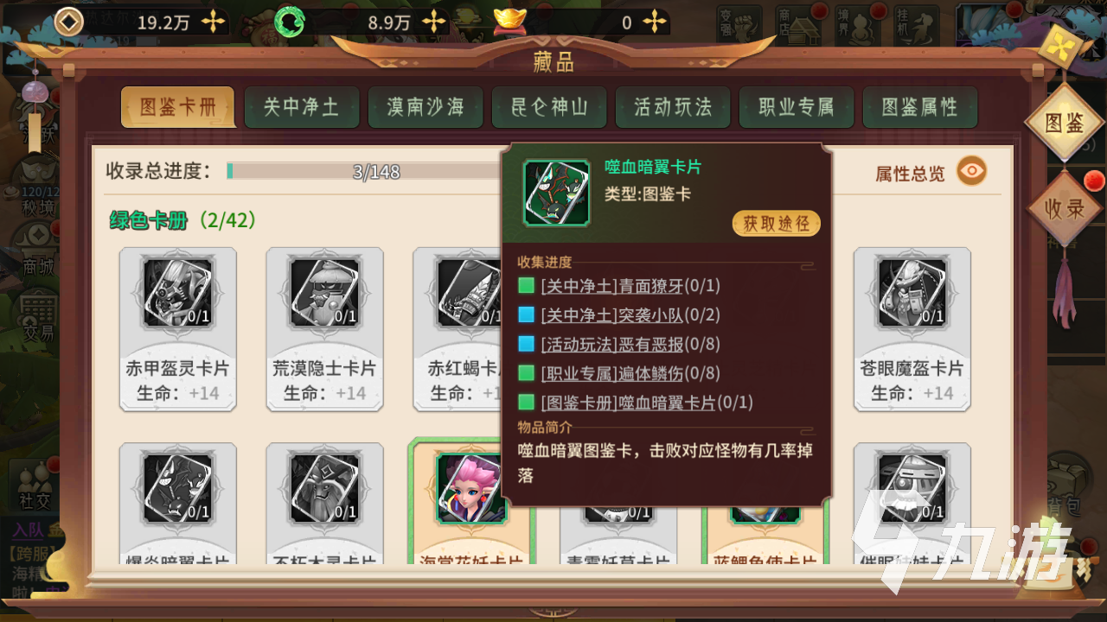This screenshot has width=1107, height=622.
Task: Select the 荒漠隐士卡片 card
Action: coord(324,329)
